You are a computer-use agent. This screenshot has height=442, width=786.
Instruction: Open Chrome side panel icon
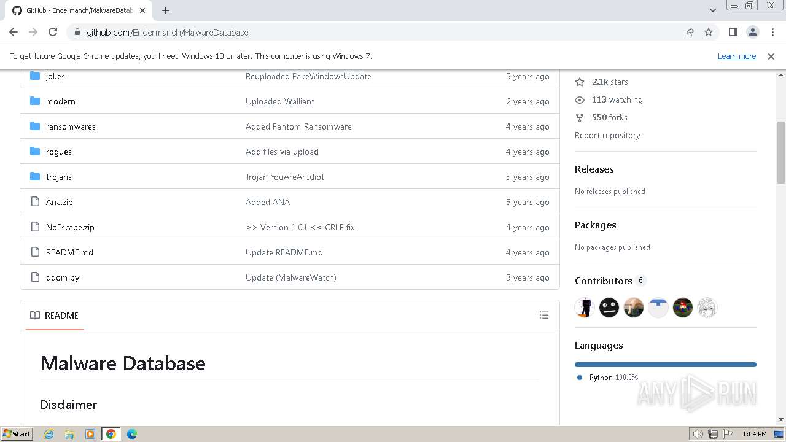coord(733,33)
